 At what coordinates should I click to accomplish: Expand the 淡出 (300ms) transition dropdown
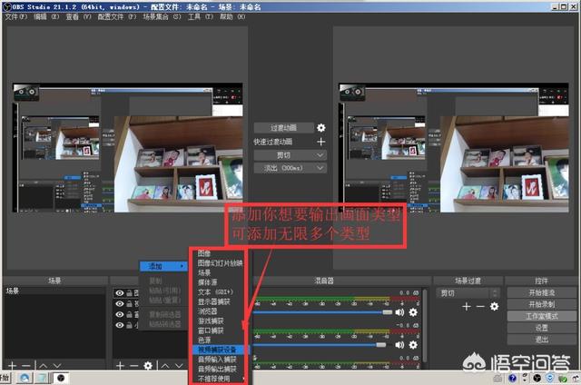pyautogui.click(x=290, y=168)
